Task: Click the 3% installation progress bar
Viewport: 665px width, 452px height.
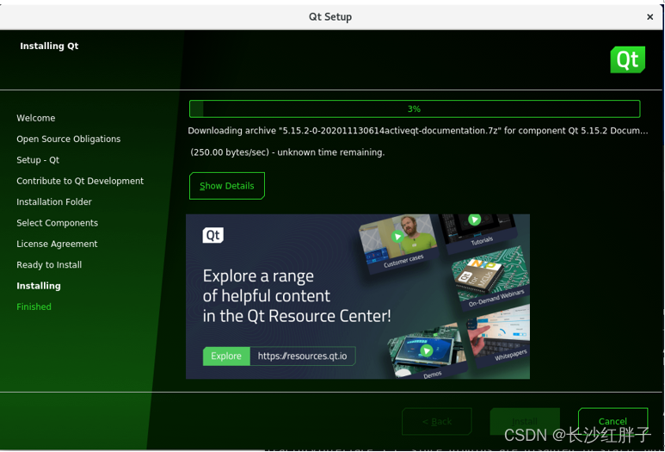Action: 415,109
